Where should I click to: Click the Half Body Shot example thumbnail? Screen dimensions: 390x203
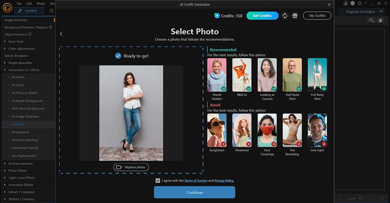(x=292, y=75)
